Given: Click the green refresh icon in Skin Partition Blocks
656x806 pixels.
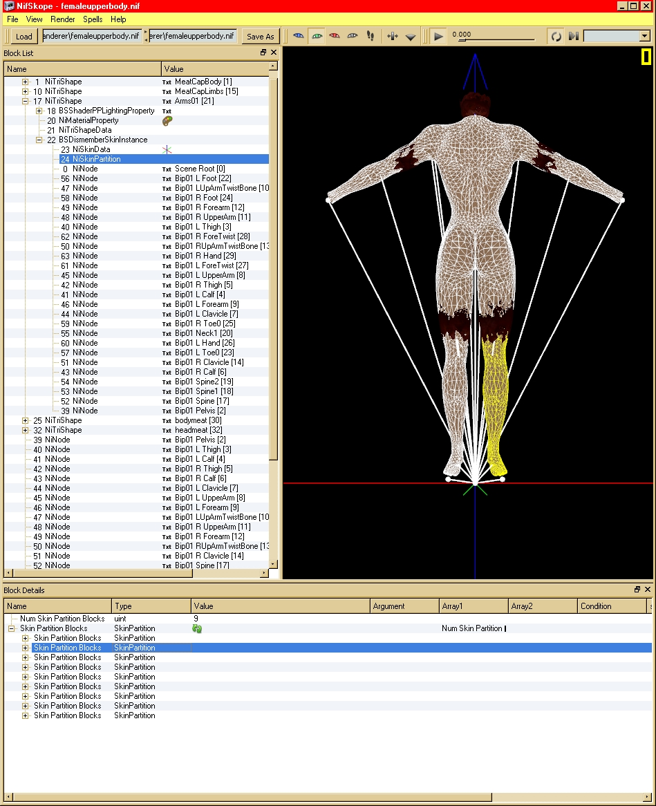Looking at the screenshot, I should pyautogui.click(x=197, y=628).
